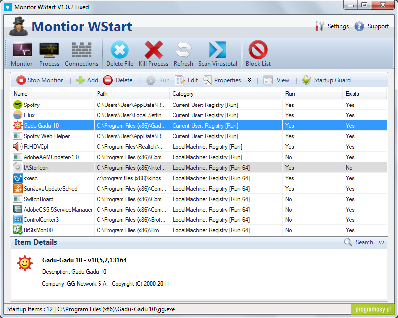The width and height of the screenshot is (398, 318).
Task: Click the RtHDVCpl speaker icon
Action: [18, 146]
